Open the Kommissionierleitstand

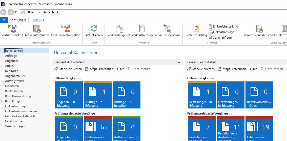259,31
